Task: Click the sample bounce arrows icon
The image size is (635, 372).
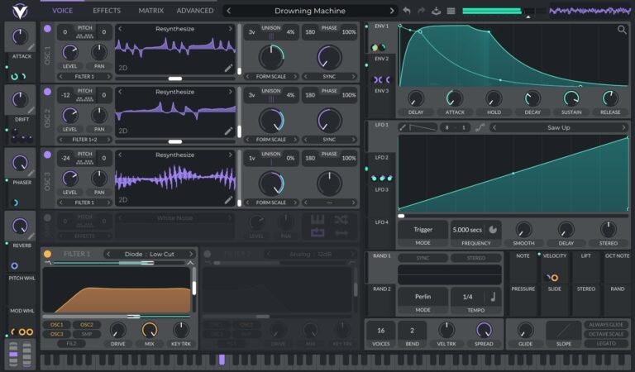Action: (341, 233)
